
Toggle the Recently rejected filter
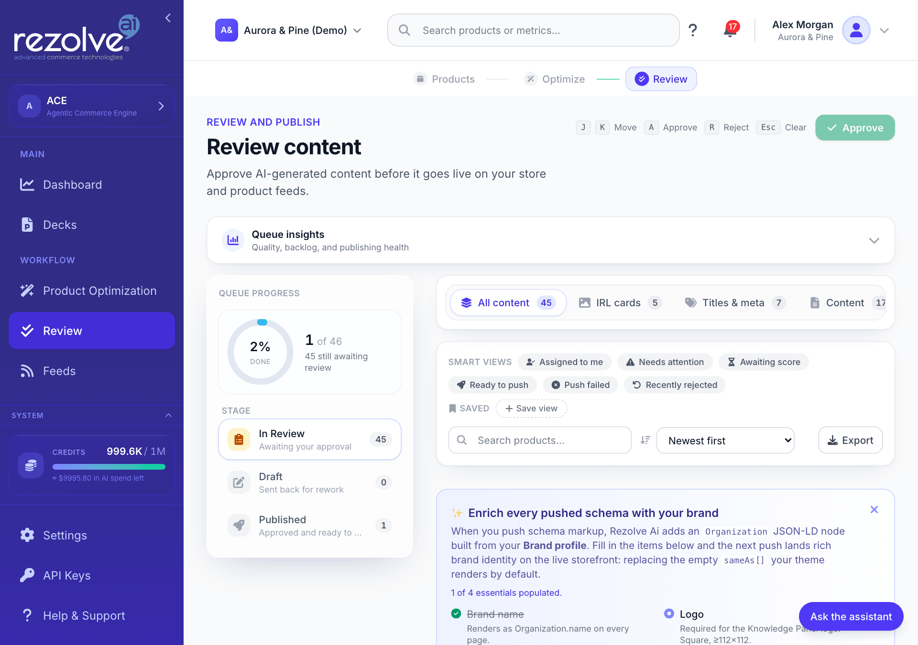pyautogui.click(x=675, y=385)
